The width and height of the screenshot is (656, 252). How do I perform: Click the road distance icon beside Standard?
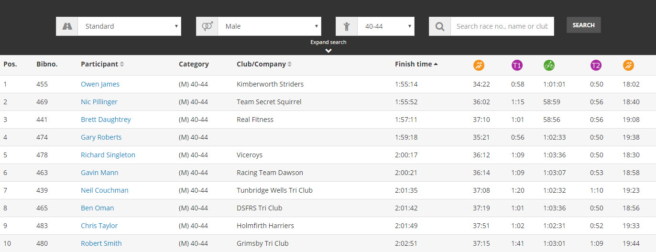(x=67, y=26)
